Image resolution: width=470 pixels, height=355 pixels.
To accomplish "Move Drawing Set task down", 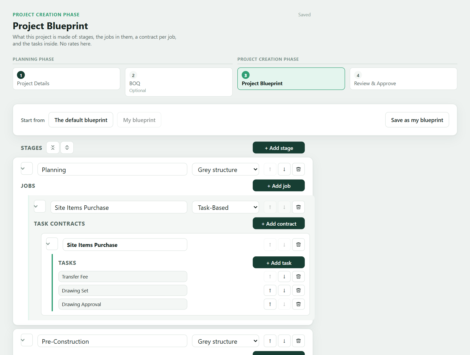I will pyautogui.click(x=284, y=290).
